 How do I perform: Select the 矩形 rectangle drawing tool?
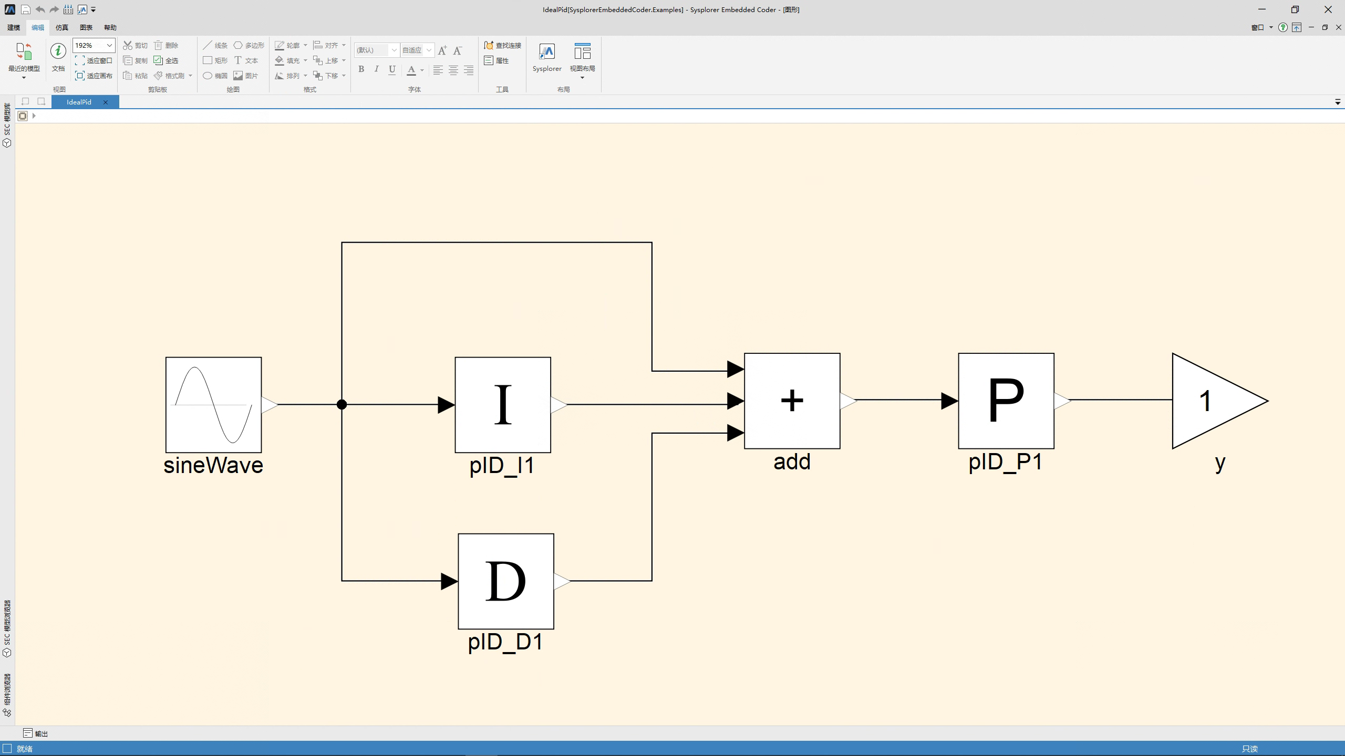click(215, 61)
